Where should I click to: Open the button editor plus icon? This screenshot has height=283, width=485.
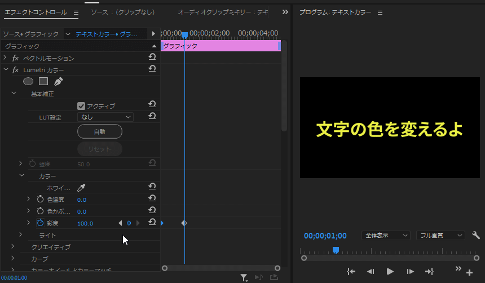(469, 272)
